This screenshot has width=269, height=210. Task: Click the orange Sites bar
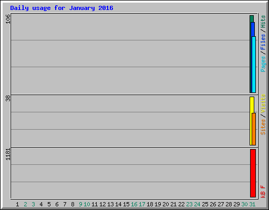point(254,129)
